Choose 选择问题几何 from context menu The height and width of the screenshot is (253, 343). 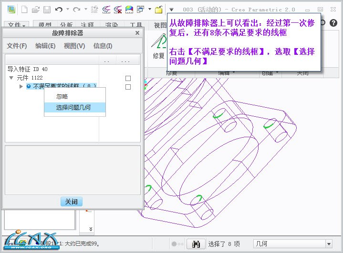pos(74,108)
